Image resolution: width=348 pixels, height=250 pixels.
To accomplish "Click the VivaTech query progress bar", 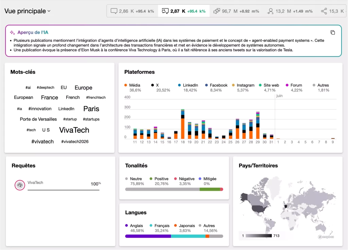I will 64,190.
